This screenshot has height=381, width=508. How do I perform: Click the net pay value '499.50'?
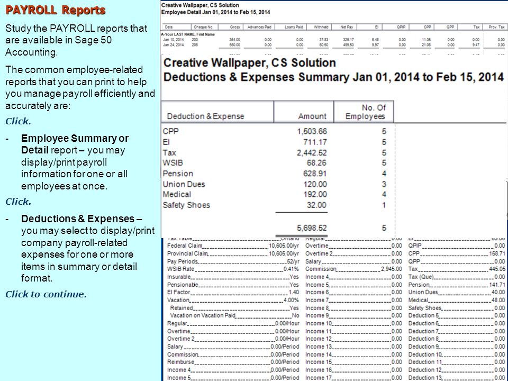348,44
